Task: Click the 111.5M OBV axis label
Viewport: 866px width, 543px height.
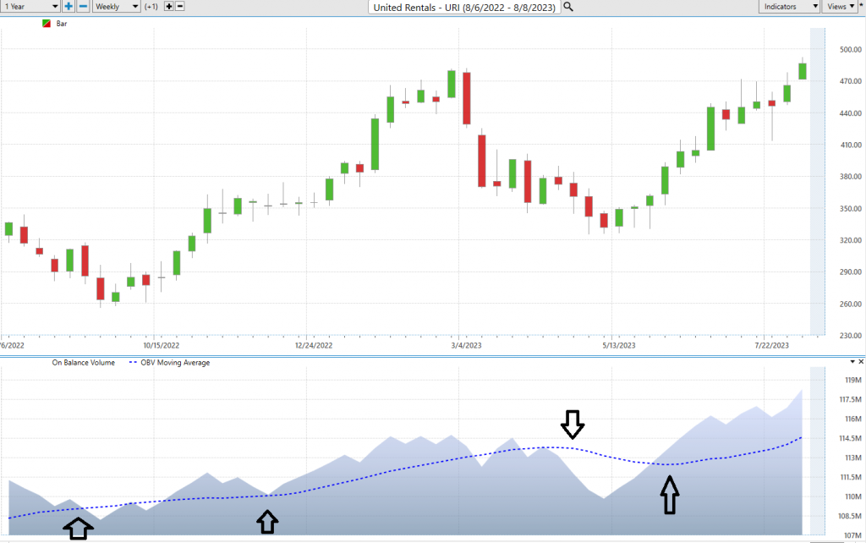Action: [x=851, y=477]
